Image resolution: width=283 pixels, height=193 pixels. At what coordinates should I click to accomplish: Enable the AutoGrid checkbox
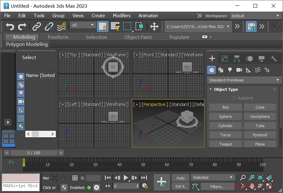(234, 98)
